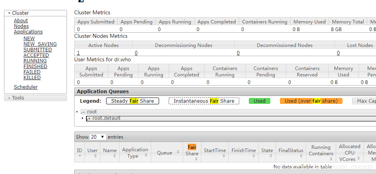Filter applications by FINISHED state

pyautogui.click(x=35, y=66)
